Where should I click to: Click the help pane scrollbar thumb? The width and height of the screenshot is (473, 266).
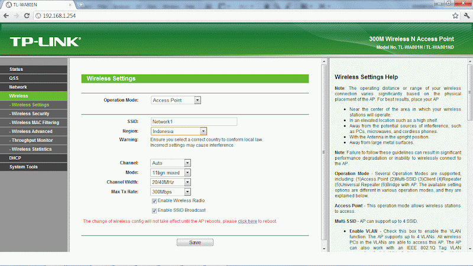(470, 92)
